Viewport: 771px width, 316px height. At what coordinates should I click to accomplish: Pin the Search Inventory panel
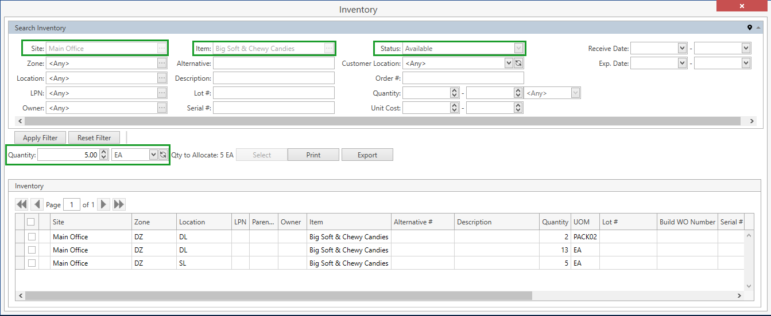tap(749, 27)
